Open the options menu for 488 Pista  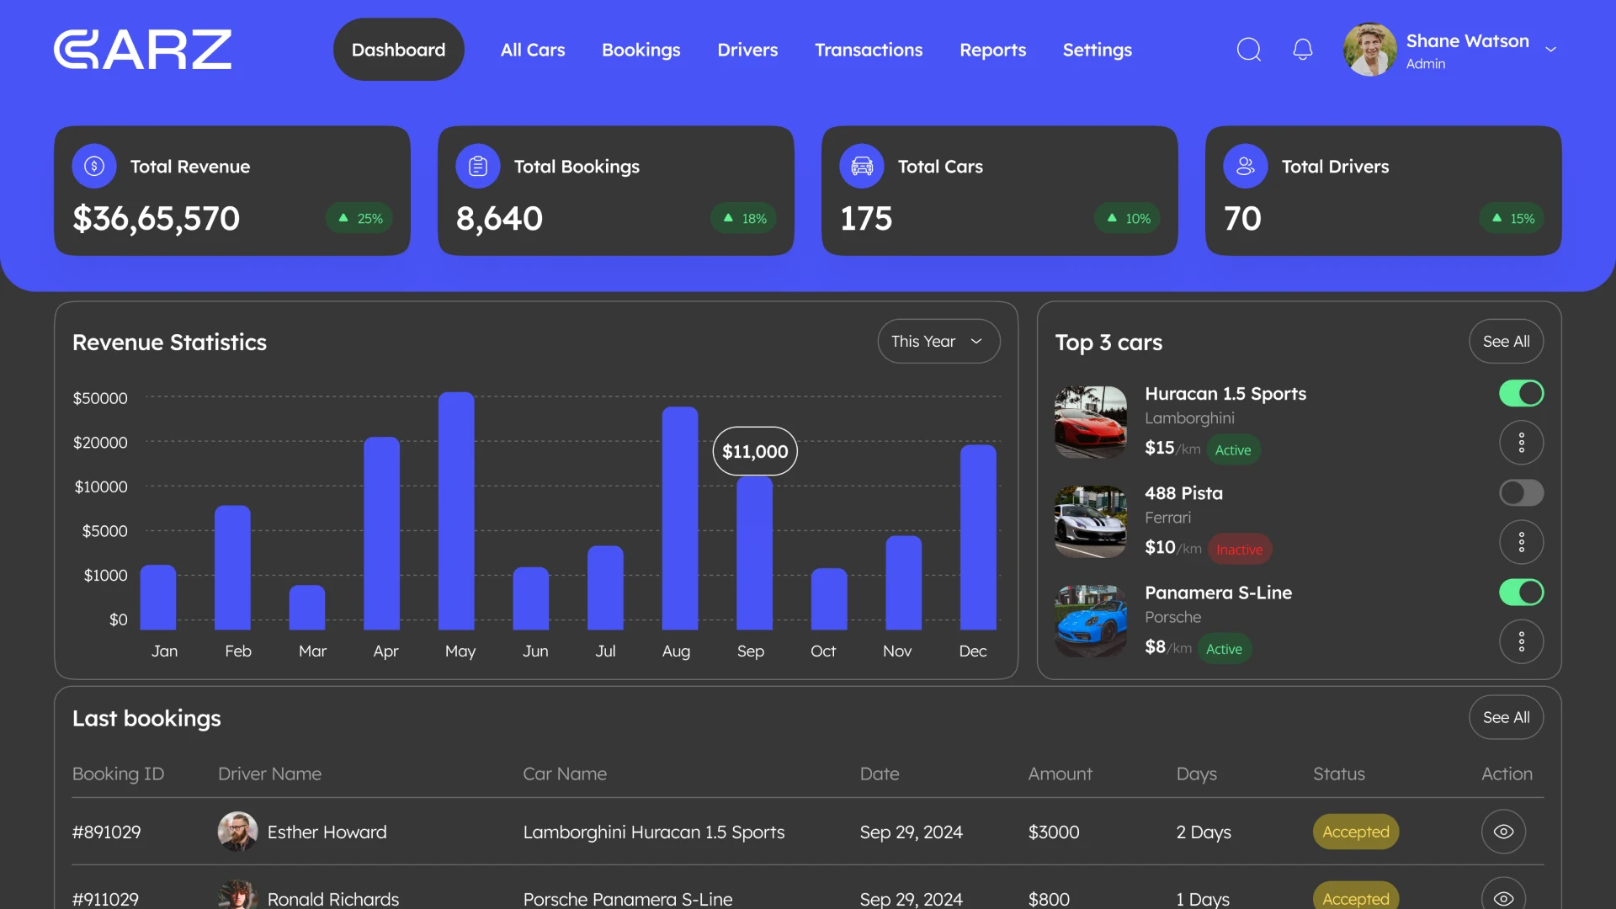pyautogui.click(x=1521, y=541)
